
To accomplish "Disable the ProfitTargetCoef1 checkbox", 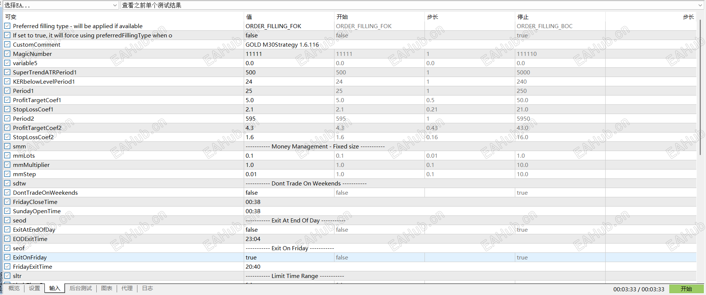I will (7, 100).
